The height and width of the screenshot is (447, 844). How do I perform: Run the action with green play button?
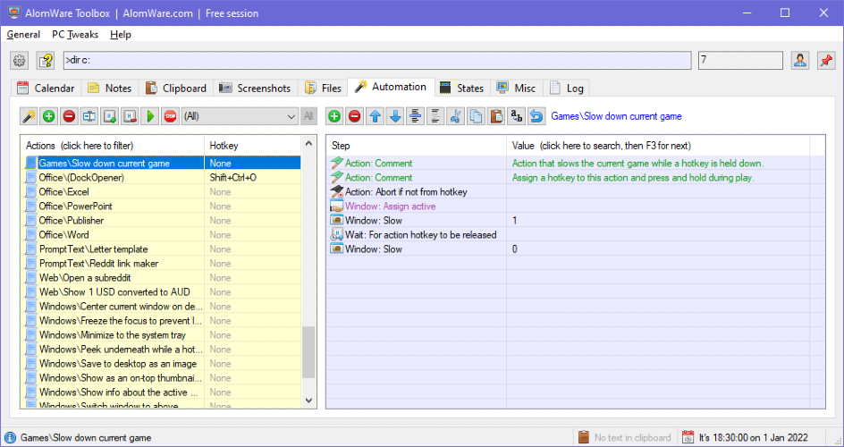pyautogui.click(x=150, y=115)
